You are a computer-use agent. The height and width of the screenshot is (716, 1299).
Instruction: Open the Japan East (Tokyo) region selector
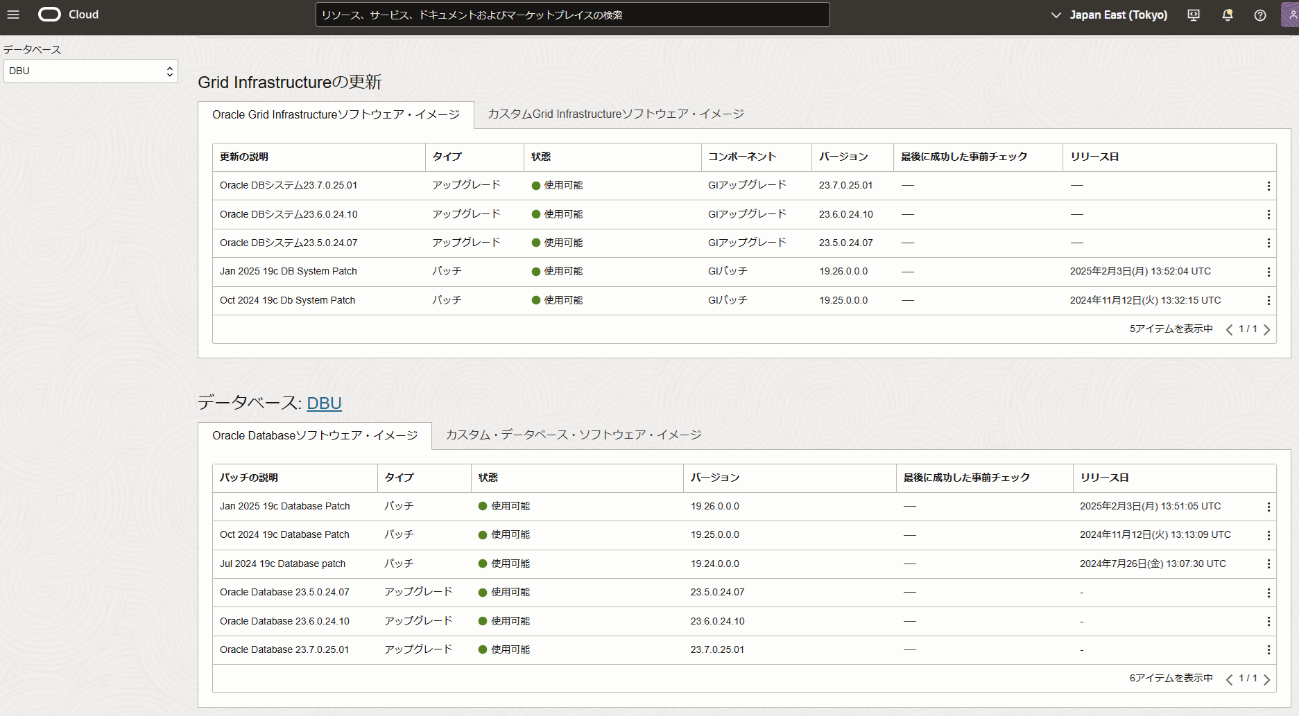[x=1110, y=15]
